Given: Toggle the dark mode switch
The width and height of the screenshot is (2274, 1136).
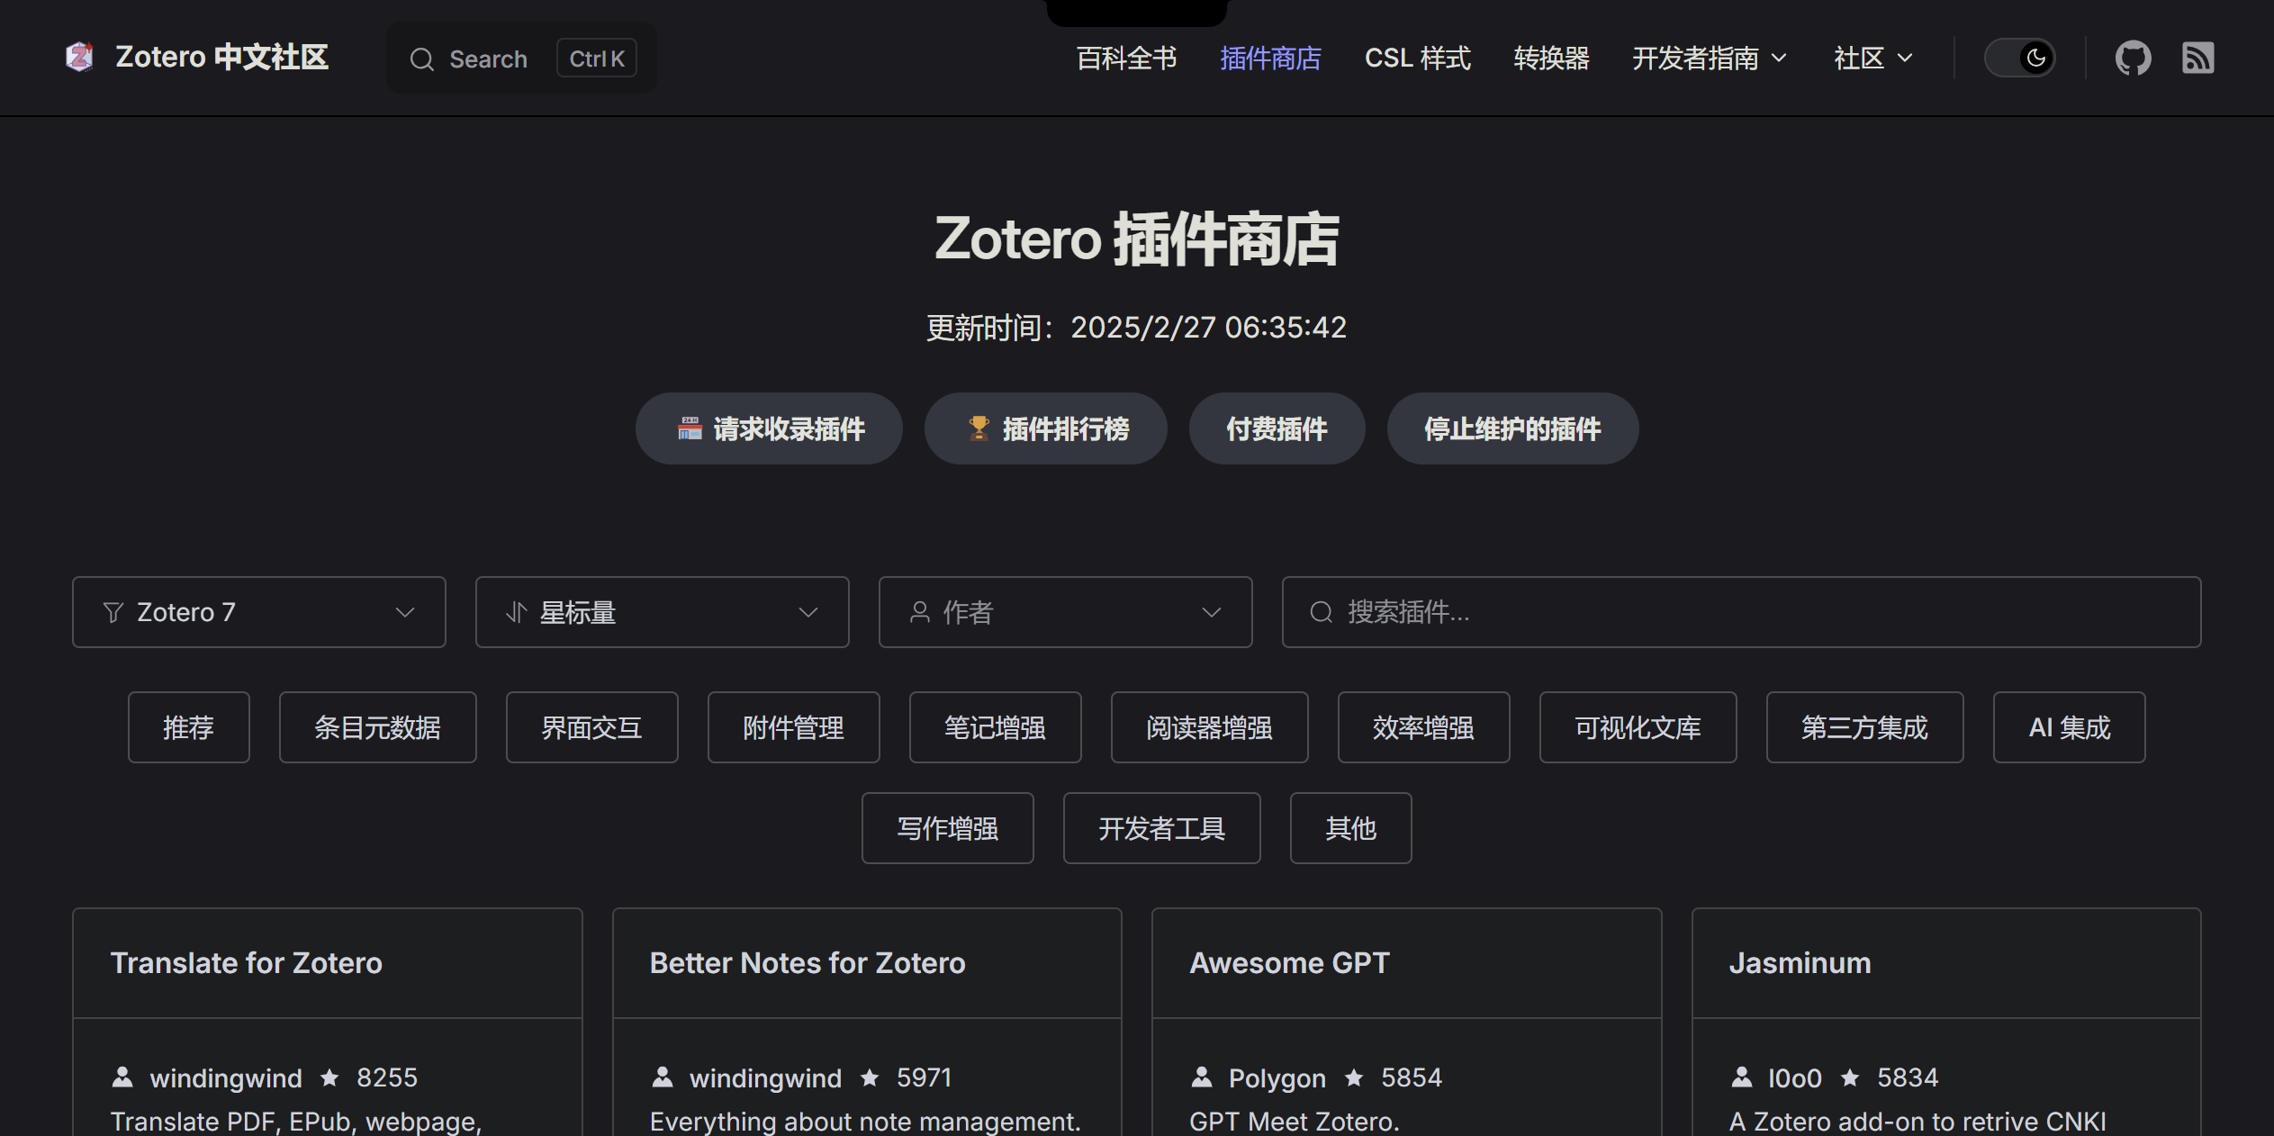Looking at the screenshot, I should 2019,59.
